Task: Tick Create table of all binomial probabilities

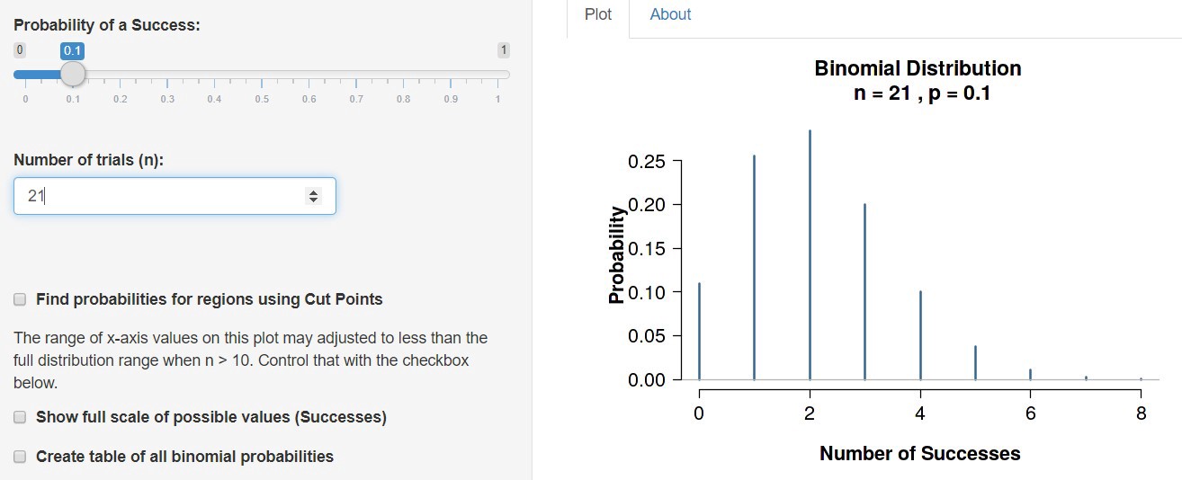Action: pos(20,457)
